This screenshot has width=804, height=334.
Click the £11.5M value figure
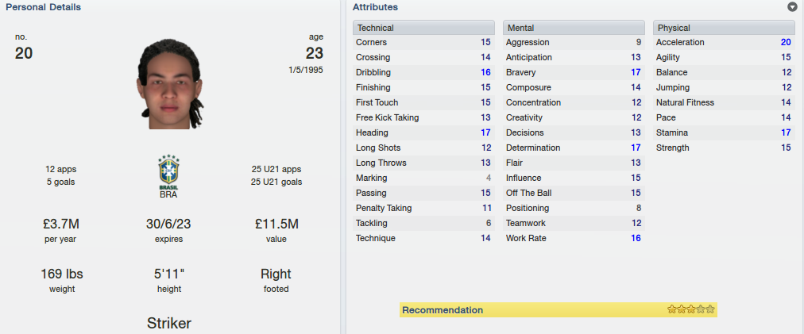tap(276, 224)
